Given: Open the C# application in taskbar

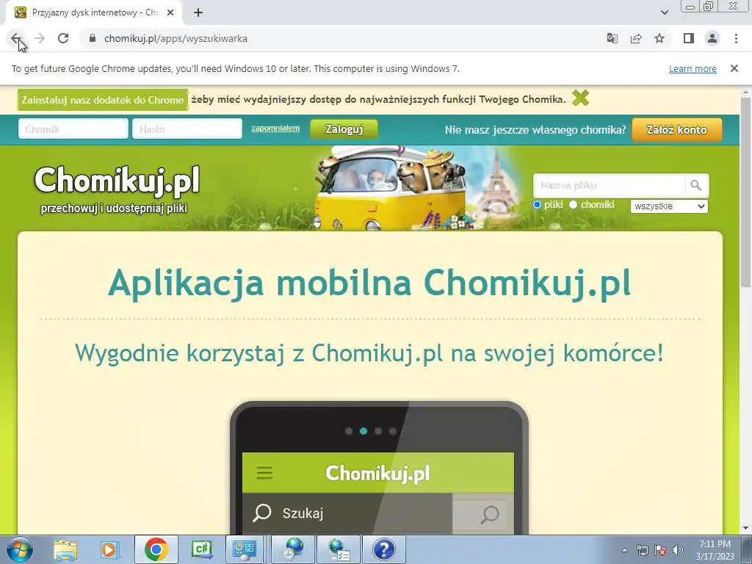Looking at the screenshot, I should tap(201, 549).
